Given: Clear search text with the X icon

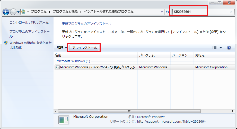Looking at the screenshot, I should [x=231, y=12].
